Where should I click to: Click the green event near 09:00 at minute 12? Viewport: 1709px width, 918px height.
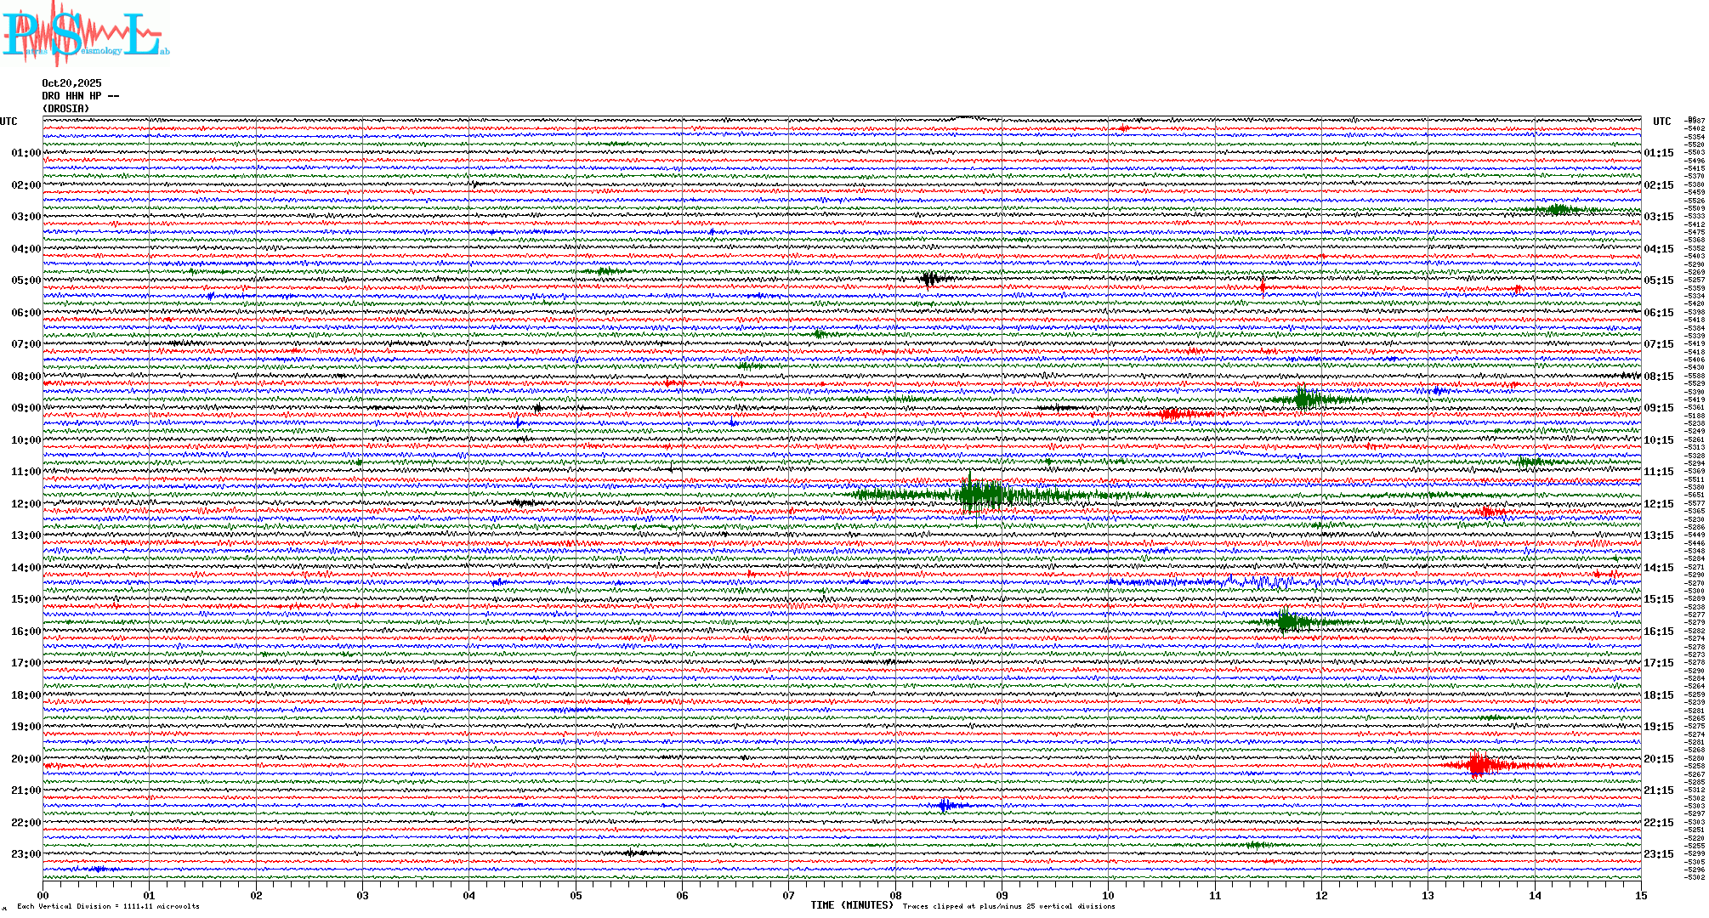click(x=1303, y=399)
